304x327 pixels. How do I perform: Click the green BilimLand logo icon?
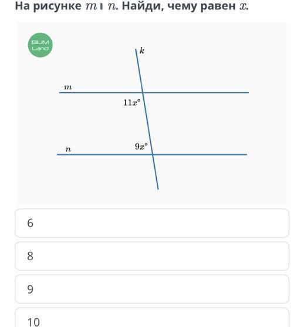coord(40,45)
